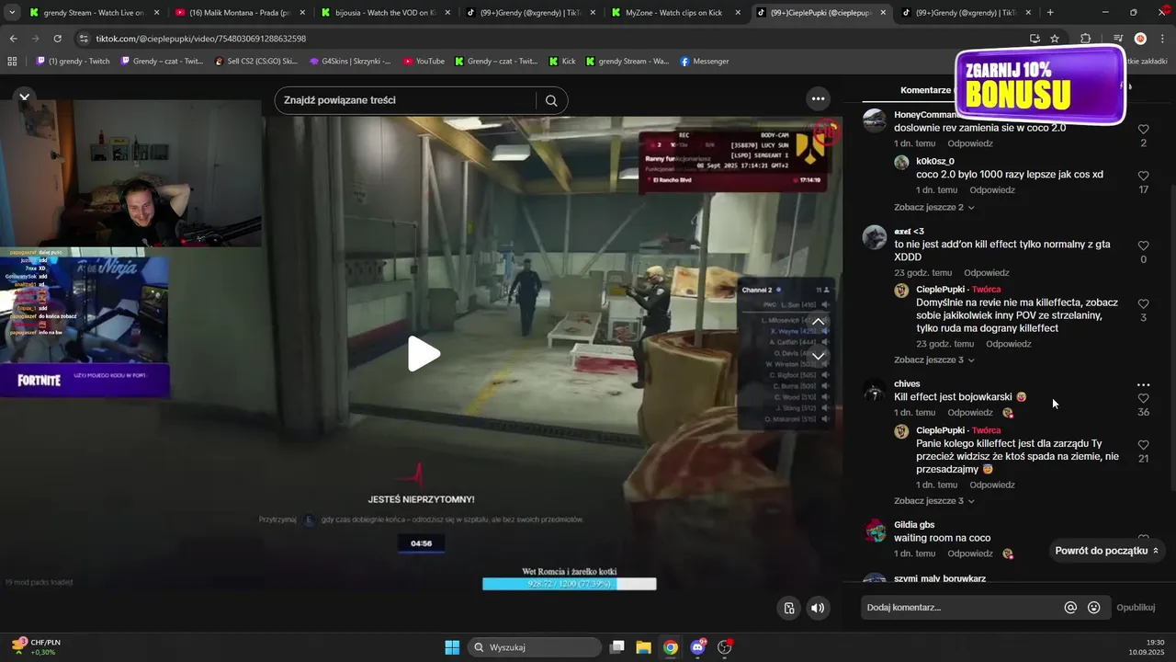
Task: Open the G4Skins bookmark
Action: coord(350,62)
